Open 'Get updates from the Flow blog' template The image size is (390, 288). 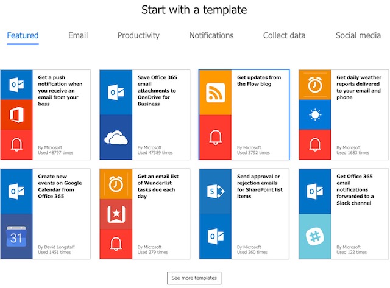tap(244, 114)
